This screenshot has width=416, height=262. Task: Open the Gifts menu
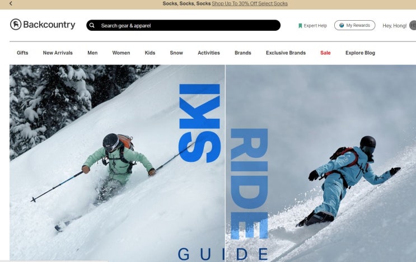(22, 53)
